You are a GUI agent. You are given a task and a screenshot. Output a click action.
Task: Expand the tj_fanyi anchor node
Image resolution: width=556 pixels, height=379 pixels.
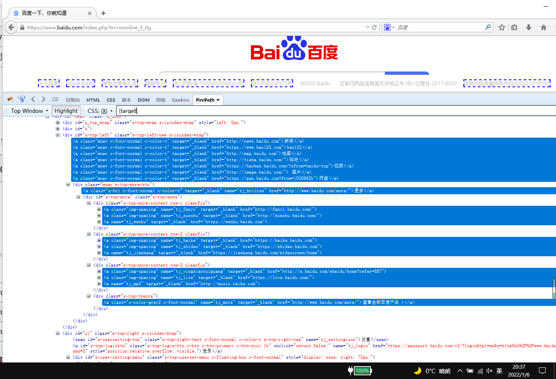click(x=99, y=209)
